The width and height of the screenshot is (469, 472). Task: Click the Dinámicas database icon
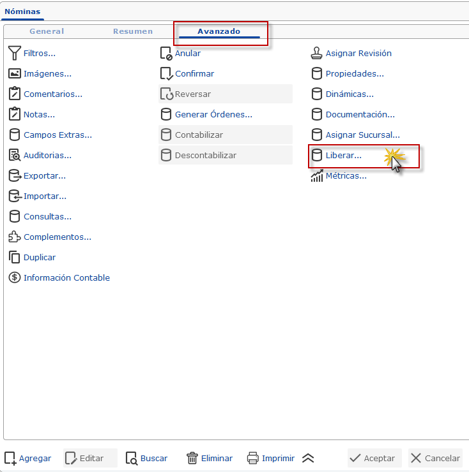tap(316, 94)
